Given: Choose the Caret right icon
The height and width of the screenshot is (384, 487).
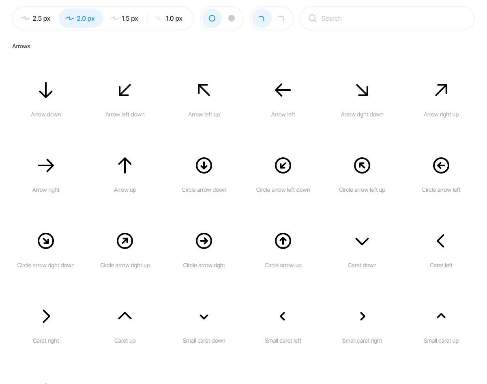Looking at the screenshot, I should coord(46,316).
